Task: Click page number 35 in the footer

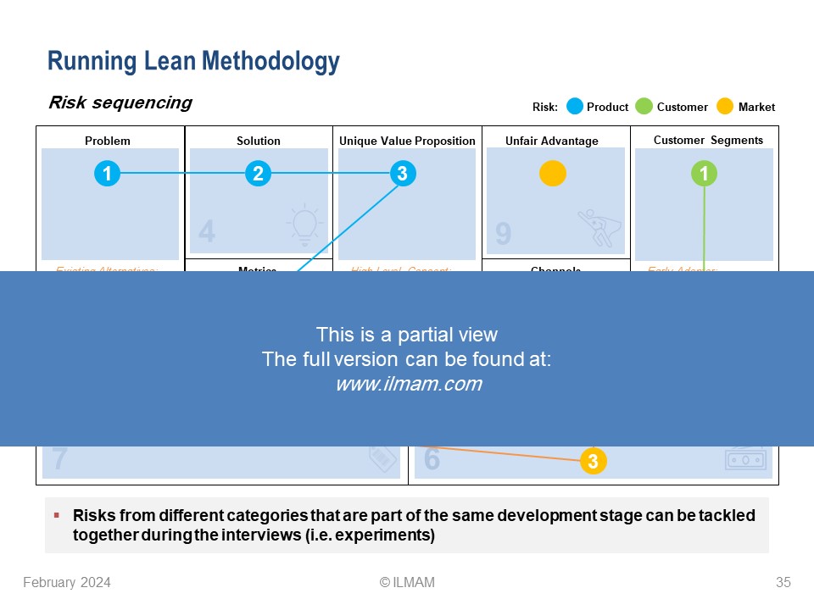Action: 783,582
